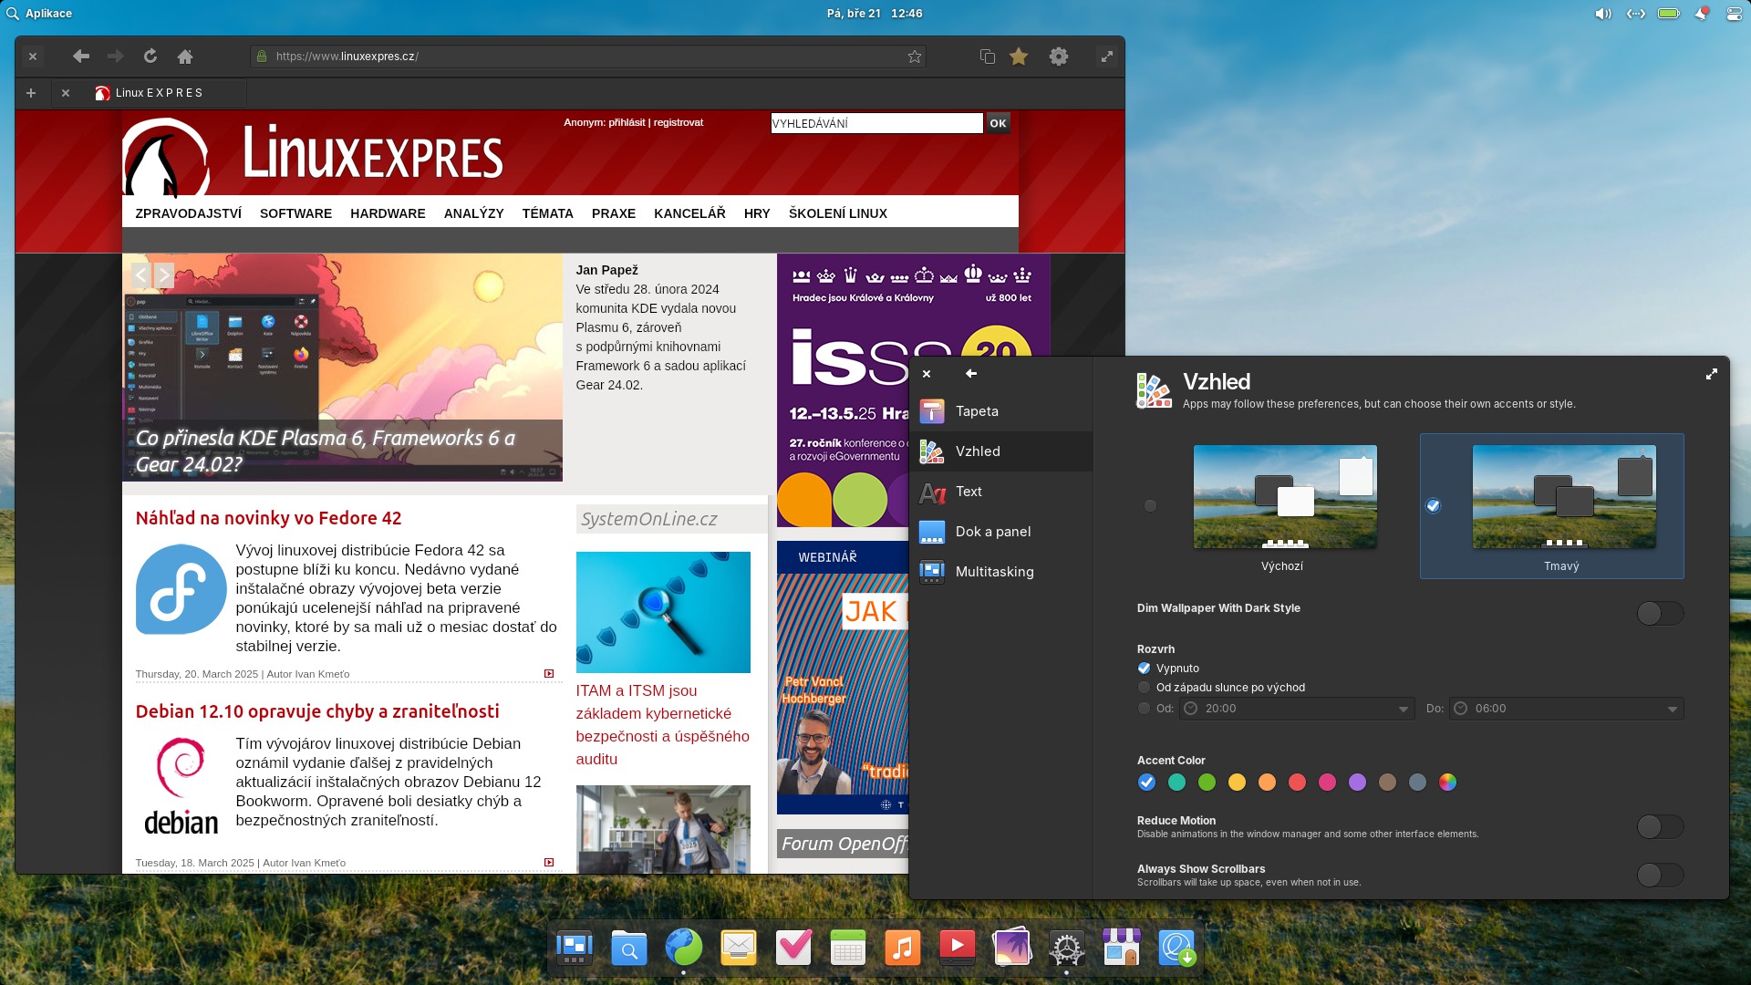Open the web browser dock icon
Screen dimensions: 1751x985
684,949
